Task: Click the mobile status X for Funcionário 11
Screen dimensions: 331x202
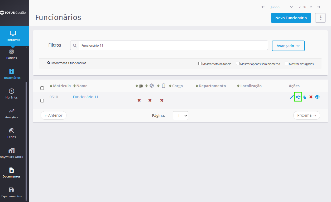Action: pyautogui.click(x=162, y=100)
